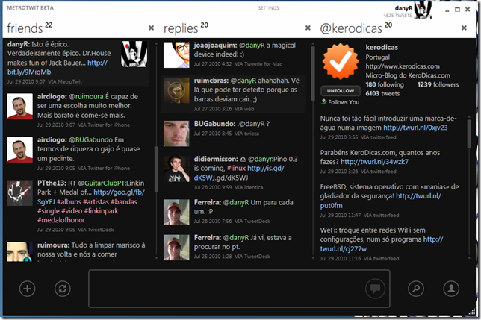
Task: Close the friends column
Action: [x=151, y=28]
